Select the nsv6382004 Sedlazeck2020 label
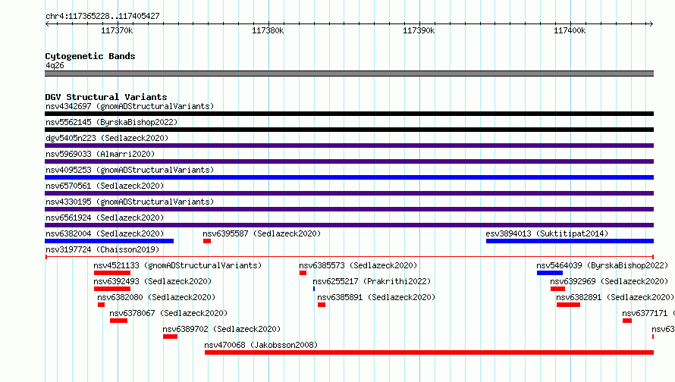This screenshot has width=675, height=382. click(105, 233)
